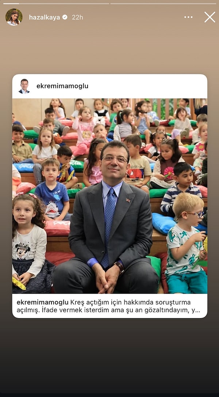Tap the girl wearing the Minnie Mouse shirt
The height and width of the screenshot is (397, 219).
29,243
